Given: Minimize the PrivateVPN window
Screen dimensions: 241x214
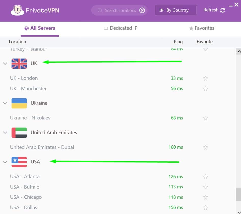Looking at the screenshot, I should tap(231, 6).
